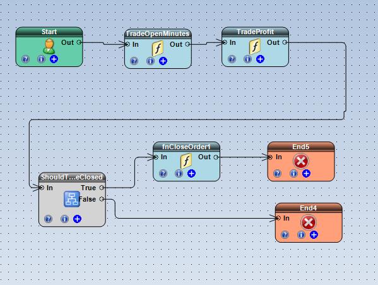Image resolution: width=378 pixels, height=285 pixels.
Task: Open help icon on TradeOpenMinutes block
Action: (134, 61)
